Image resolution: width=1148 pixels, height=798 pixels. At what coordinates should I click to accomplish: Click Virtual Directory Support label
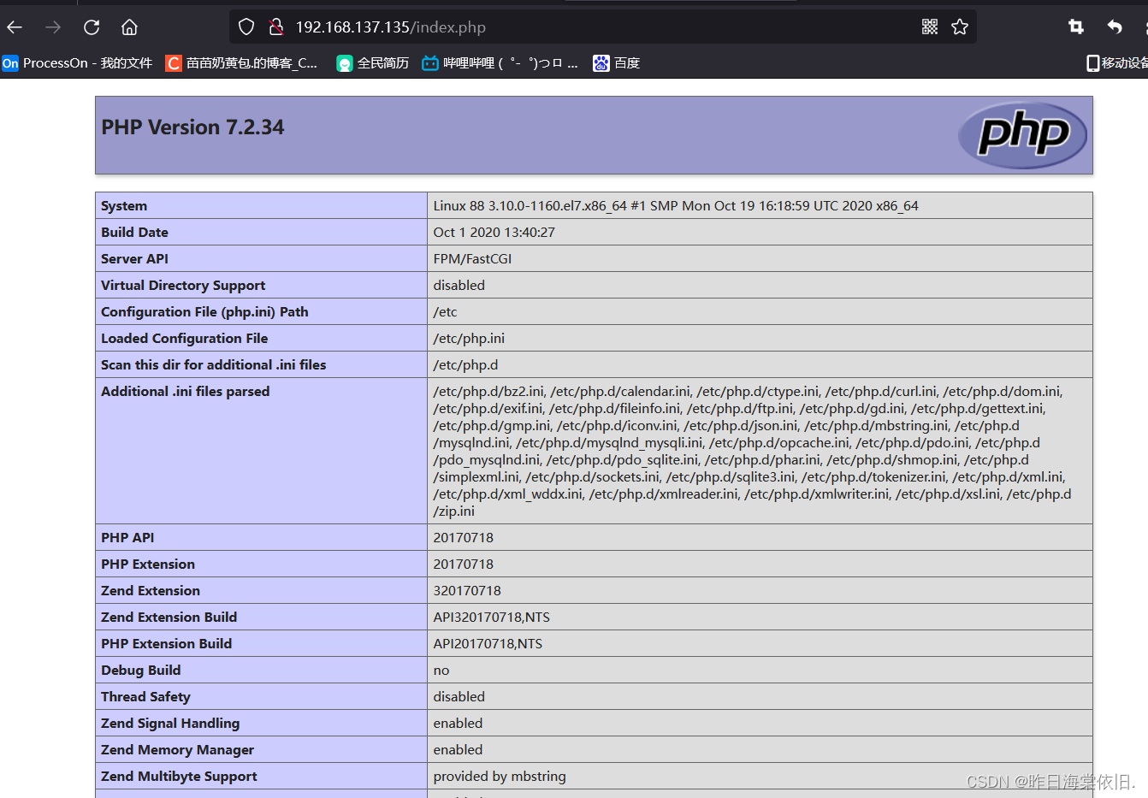pyautogui.click(x=183, y=286)
